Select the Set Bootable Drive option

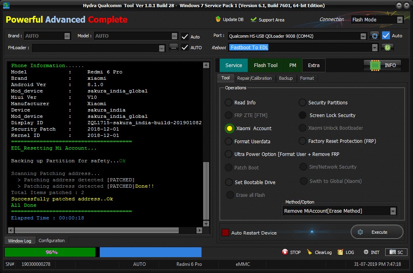[x=229, y=182]
